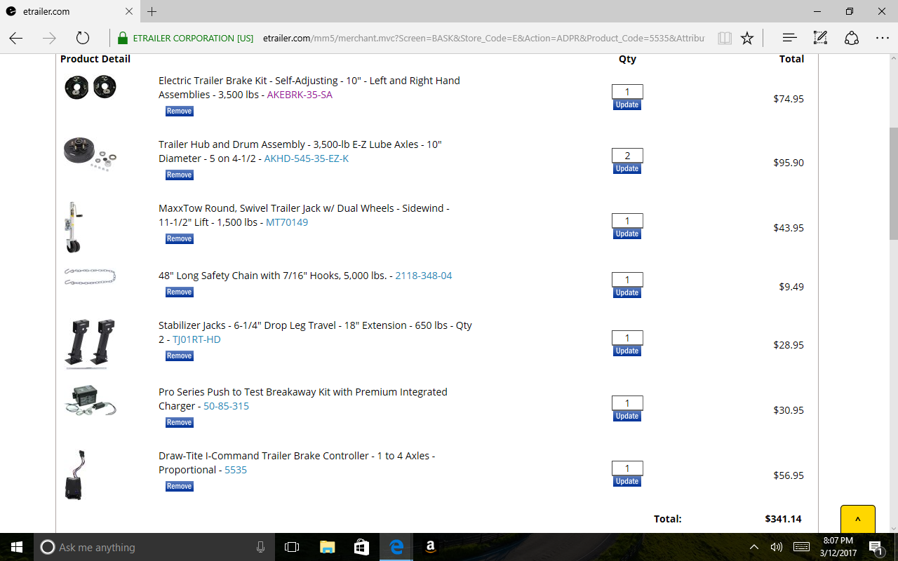Remove the Trailer Hub and Drum Assembly
Viewport: 898px width, 561px height.
point(179,175)
